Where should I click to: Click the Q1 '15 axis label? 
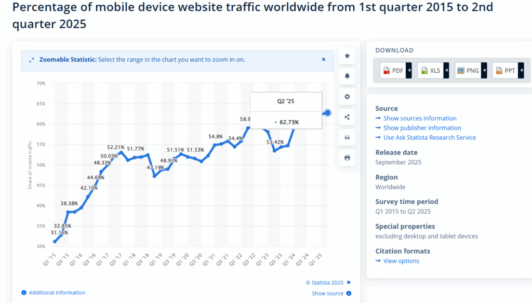coord(49,259)
